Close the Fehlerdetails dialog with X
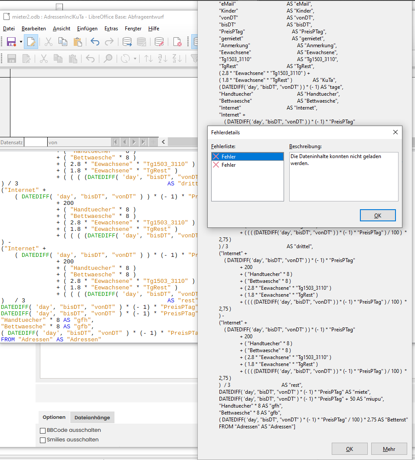The height and width of the screenshot is (460, 415). point(395,132)
